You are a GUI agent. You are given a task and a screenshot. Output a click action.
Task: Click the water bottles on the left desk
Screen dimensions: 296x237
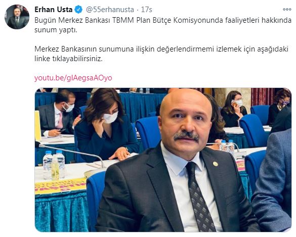pos(54,165)
